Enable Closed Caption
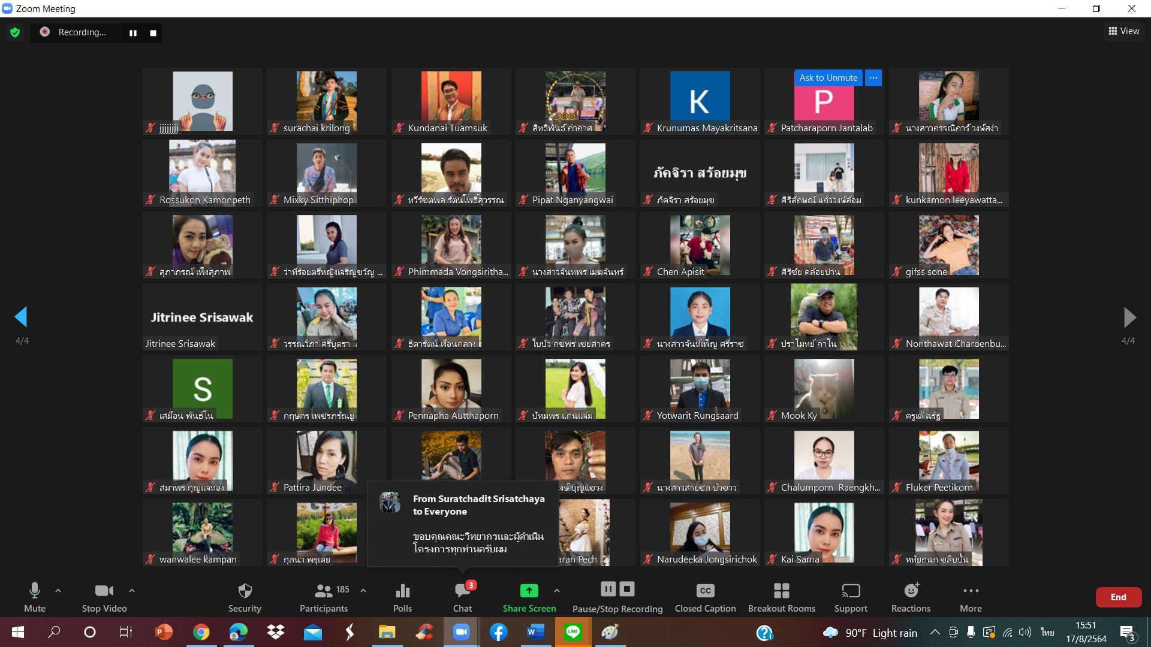 click(x=705, y=597)
